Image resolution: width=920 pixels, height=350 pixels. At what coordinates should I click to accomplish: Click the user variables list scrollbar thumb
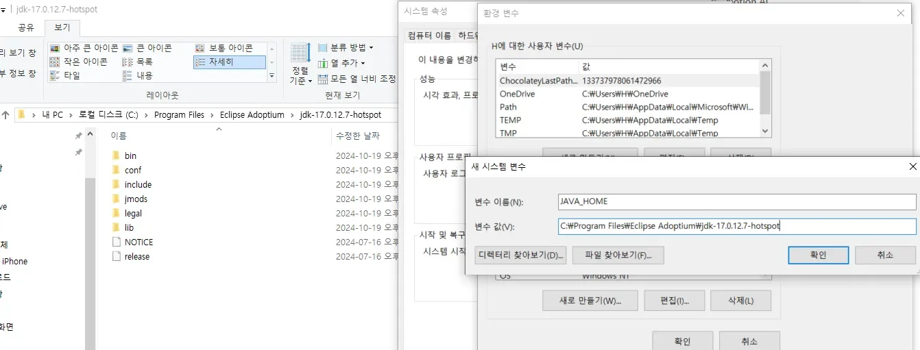[766, 92]
